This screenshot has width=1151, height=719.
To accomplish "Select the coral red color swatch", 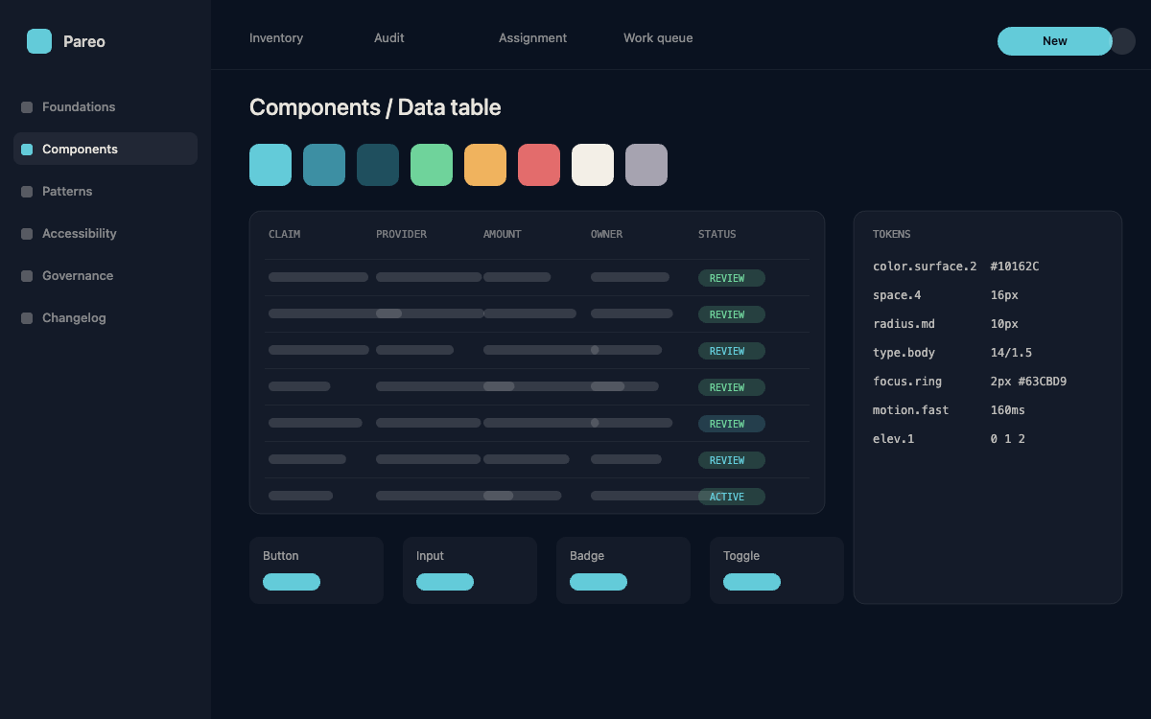I will click(539, 165).
